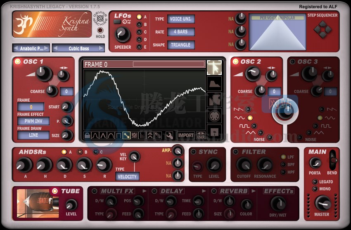Turn off the OSC 2 power LED
351x230 pixels.
click(235, 61)
